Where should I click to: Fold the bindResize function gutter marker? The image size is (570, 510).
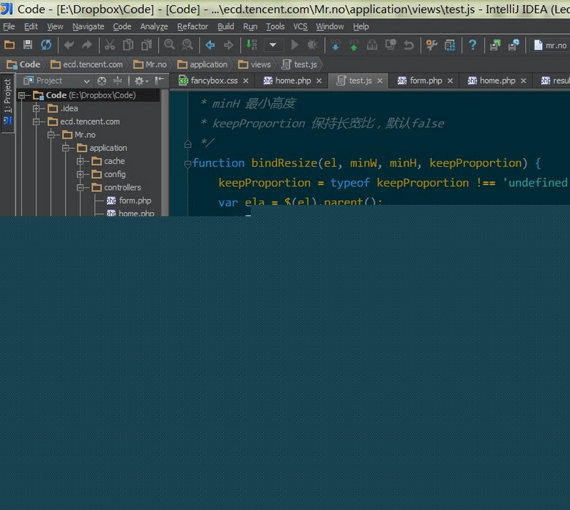coord(187,164)
